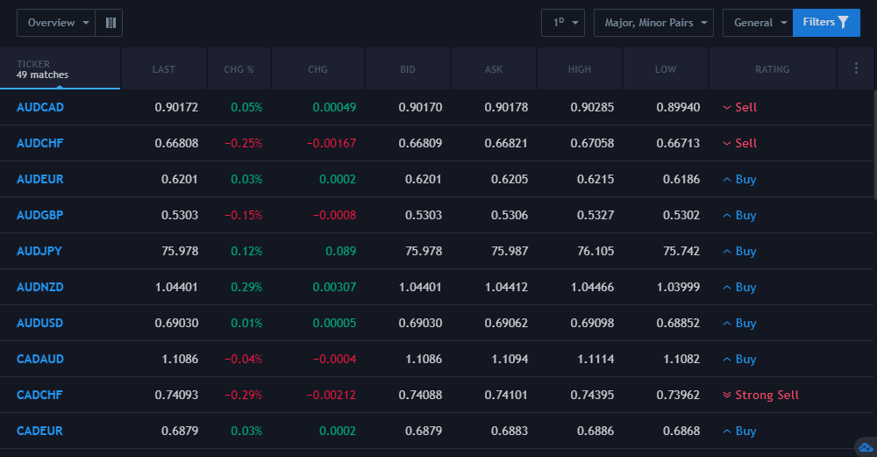Select the AUDJPY ticker
Image resolution: width=877 pixels, height=457 pixels.
click(39, 251)
